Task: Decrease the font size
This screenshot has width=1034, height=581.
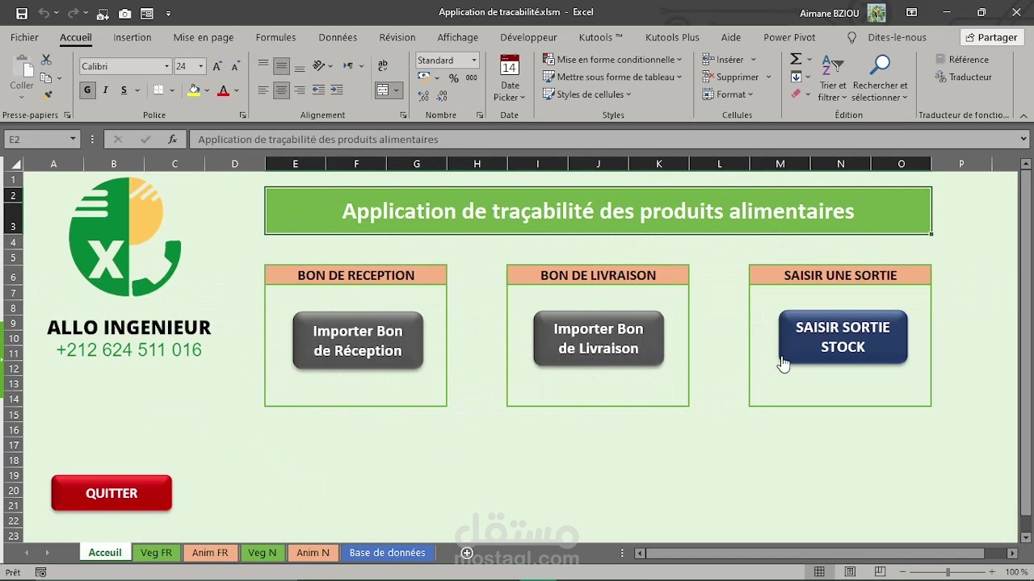Action: click(x=235, y=66)
